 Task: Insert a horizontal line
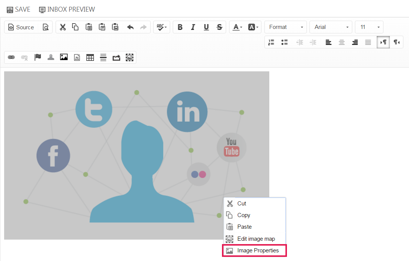click(103, 57)
